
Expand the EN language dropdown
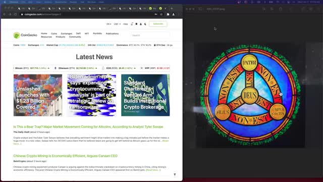pos(109,24)
